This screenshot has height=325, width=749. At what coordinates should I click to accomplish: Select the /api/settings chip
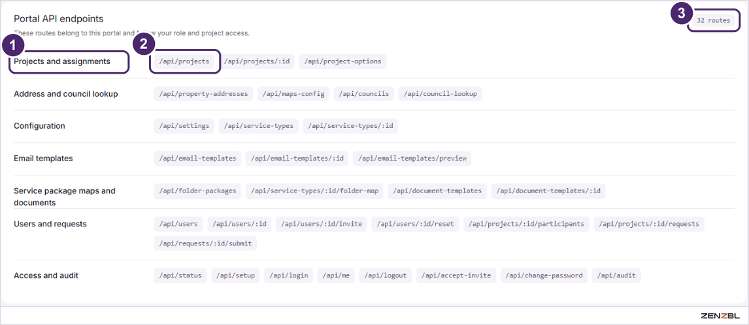[184, 126]
